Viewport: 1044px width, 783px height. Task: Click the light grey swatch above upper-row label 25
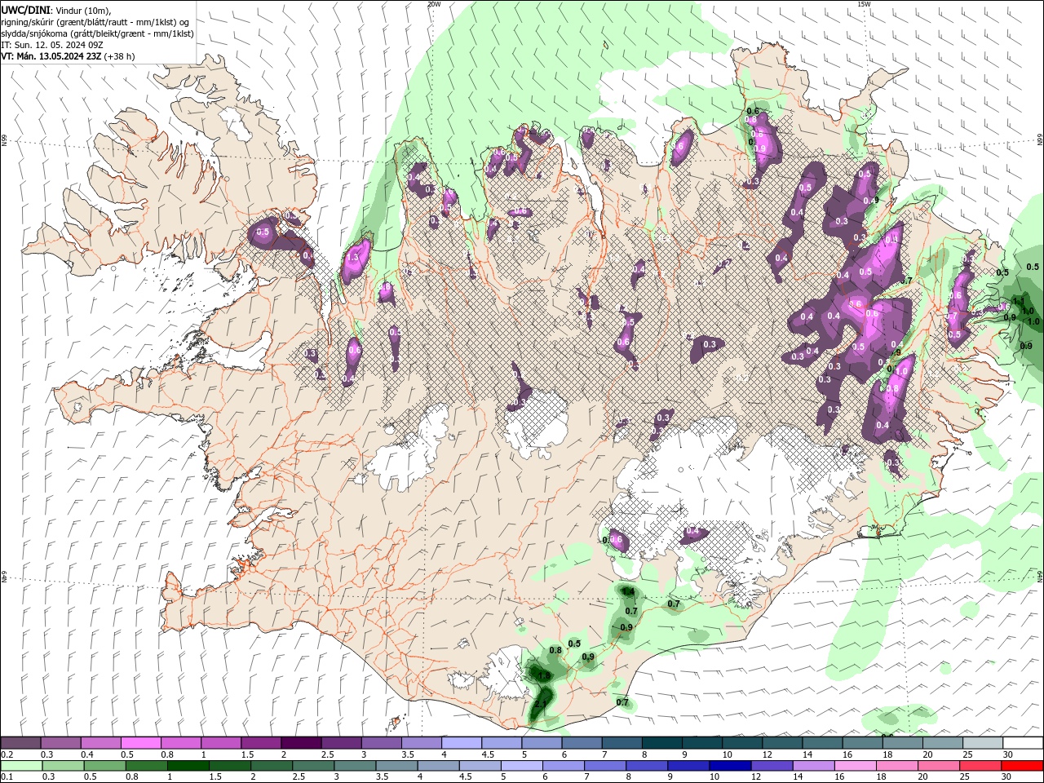[x=983, y=743]
